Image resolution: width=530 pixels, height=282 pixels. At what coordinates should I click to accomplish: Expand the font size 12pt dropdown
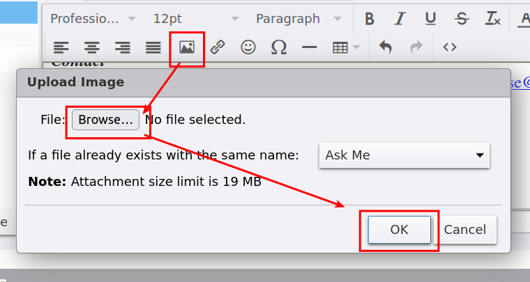tap(195, 19)
